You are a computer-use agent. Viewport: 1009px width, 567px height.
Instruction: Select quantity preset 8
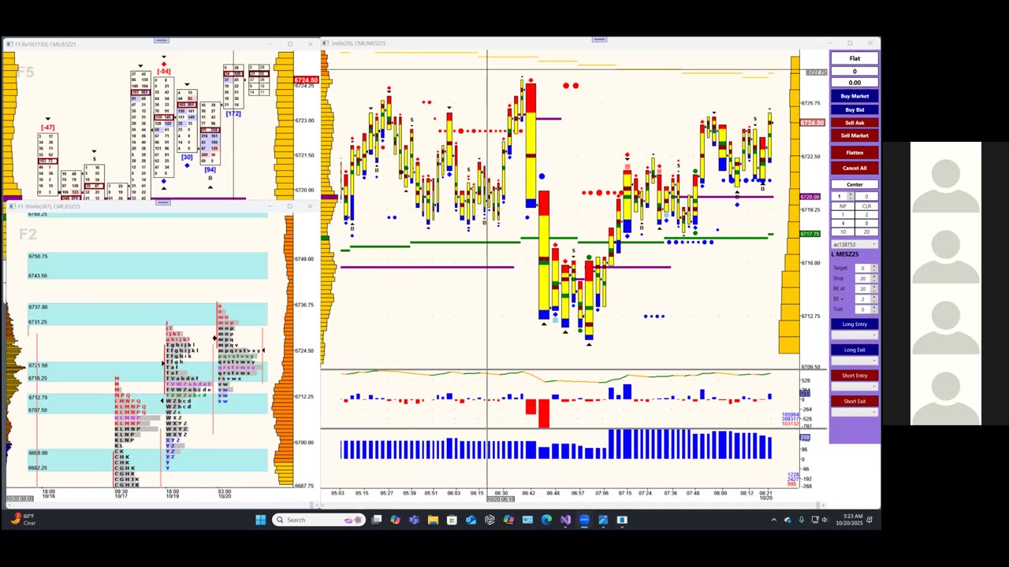click(x=866, y=223)
